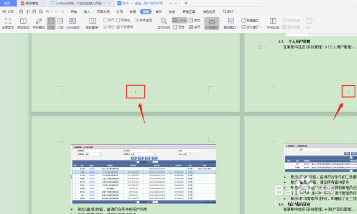Screen dimensions: 357x214
Task: Click the Navigation Pane icon (导航窗格)
Action: tap(93, 21)
